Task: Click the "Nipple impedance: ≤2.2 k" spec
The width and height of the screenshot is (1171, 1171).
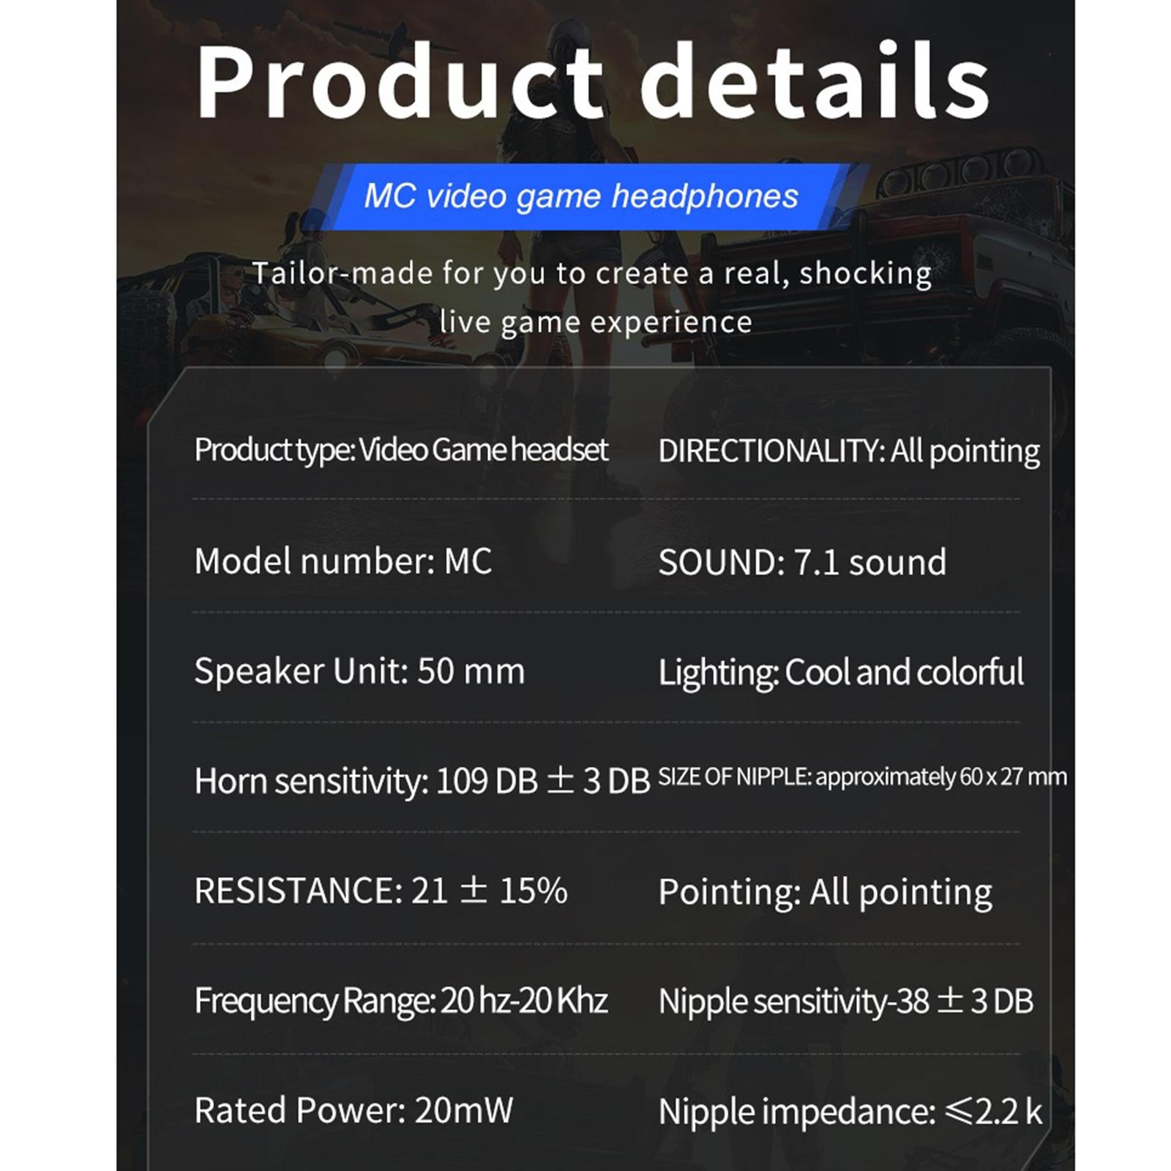Action: (x=850, y=1112)
